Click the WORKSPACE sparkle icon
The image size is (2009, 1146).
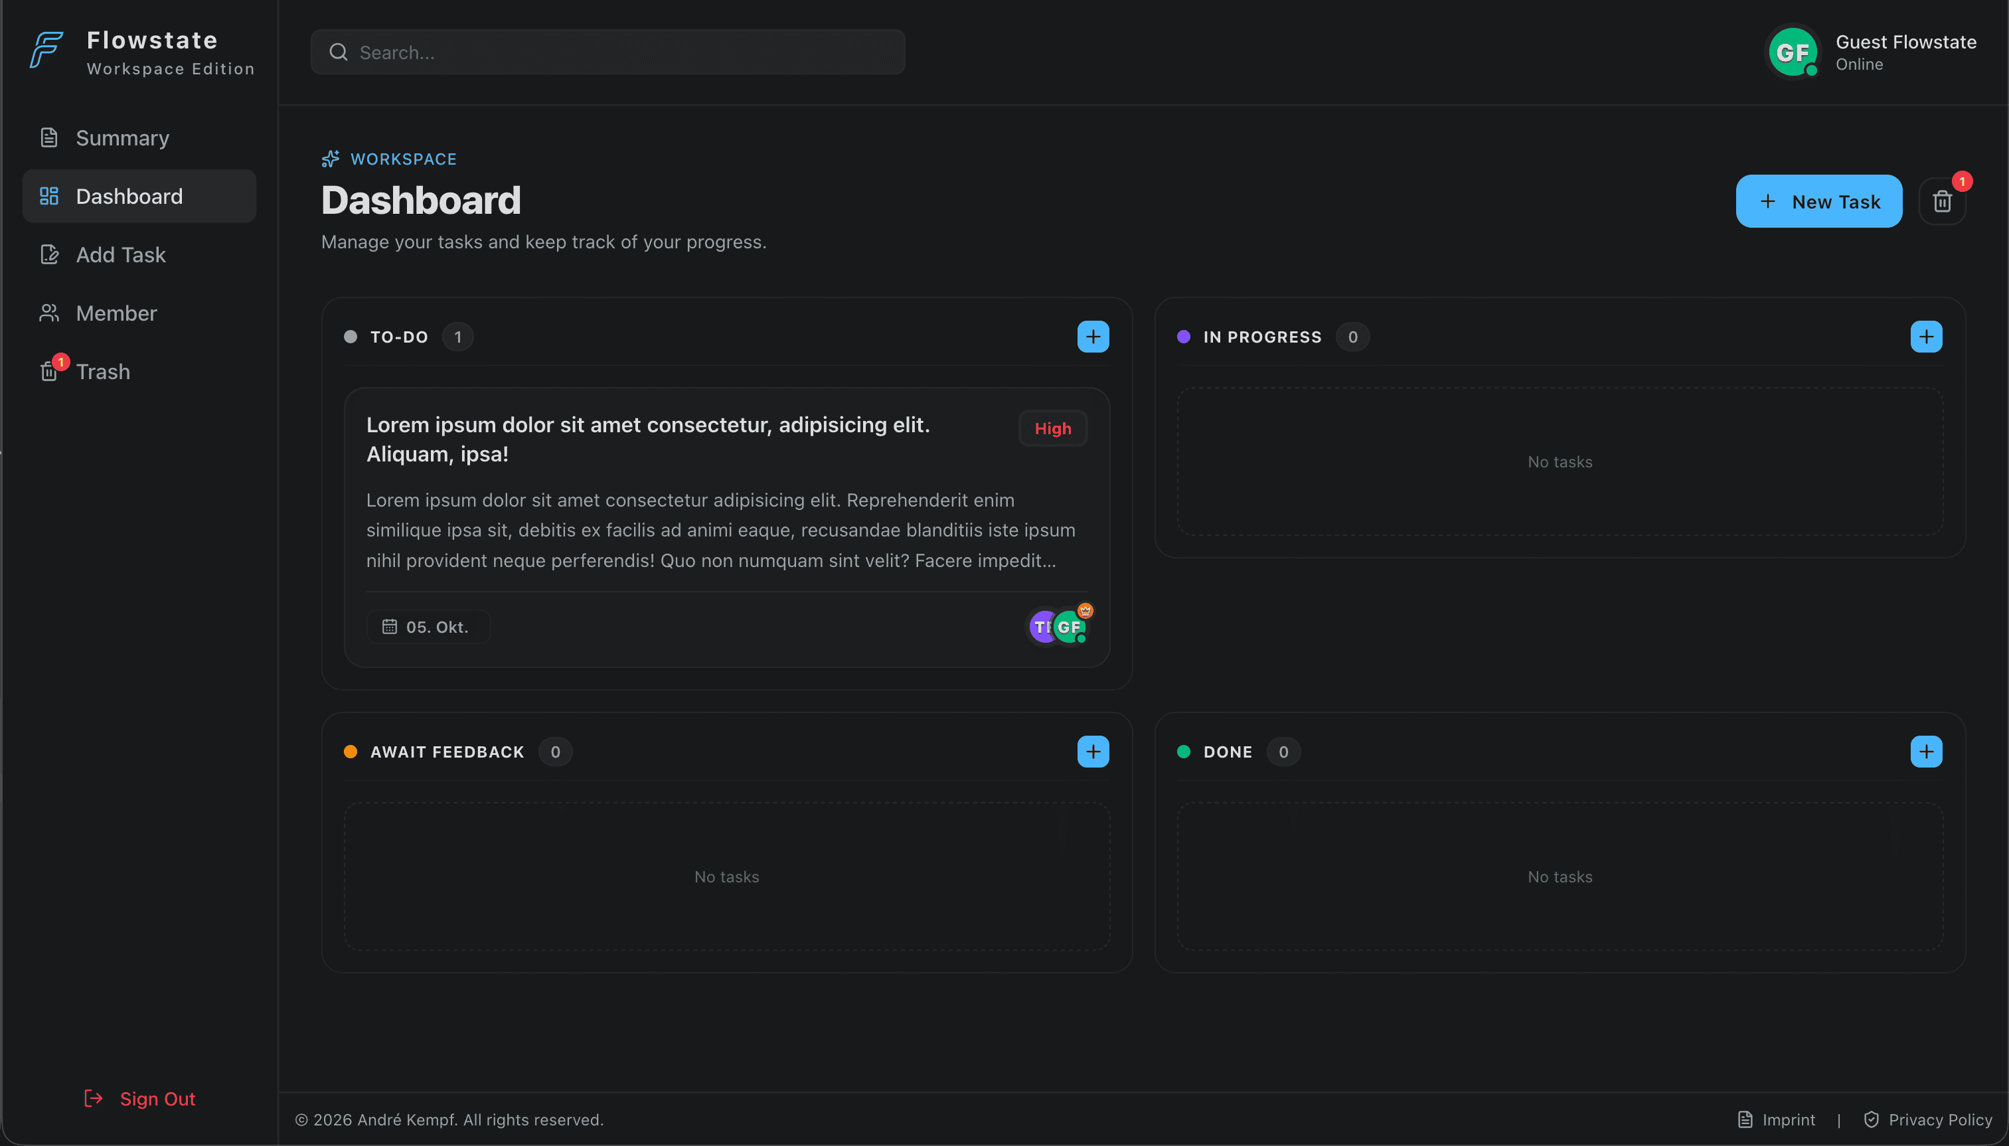tap(331, 159)
